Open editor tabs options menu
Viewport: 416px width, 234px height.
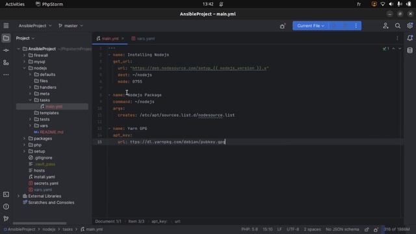click(x=397, y=38)
